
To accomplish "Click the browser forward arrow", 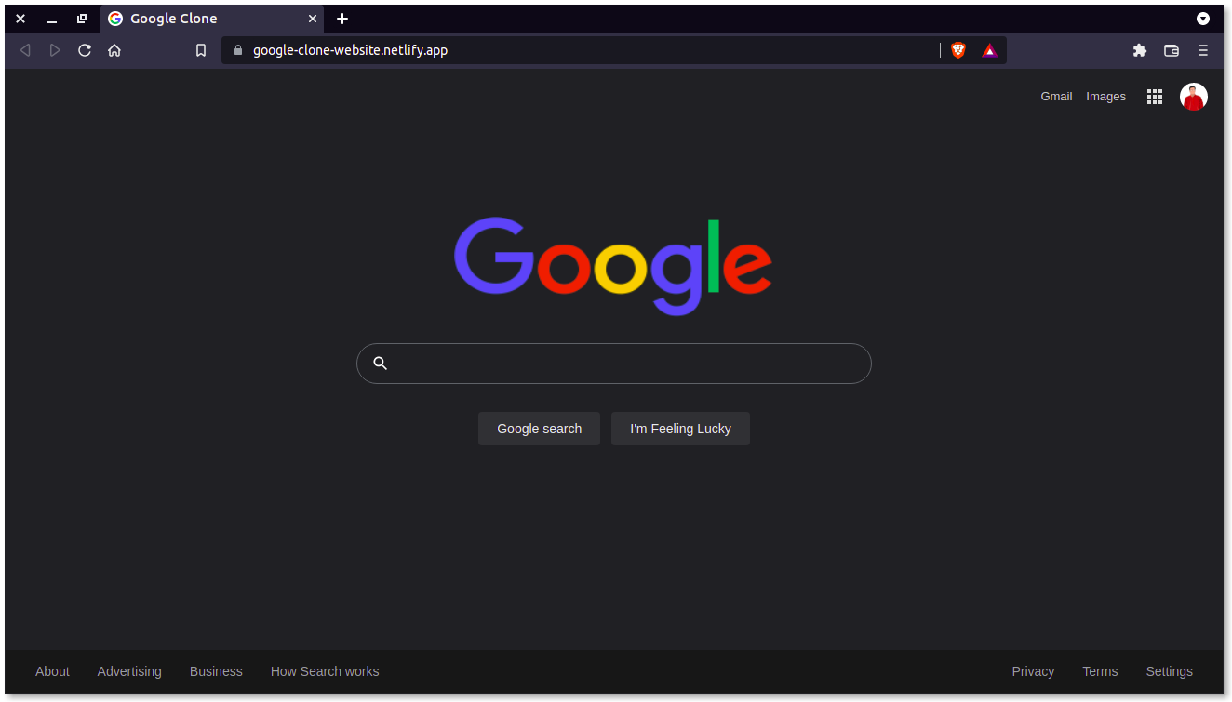I will (x=55, y=50).
